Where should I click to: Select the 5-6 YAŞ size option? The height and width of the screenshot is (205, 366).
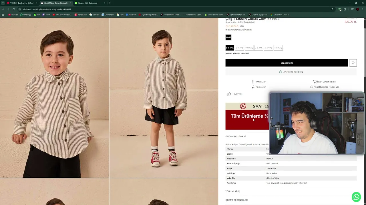[230, 48]
